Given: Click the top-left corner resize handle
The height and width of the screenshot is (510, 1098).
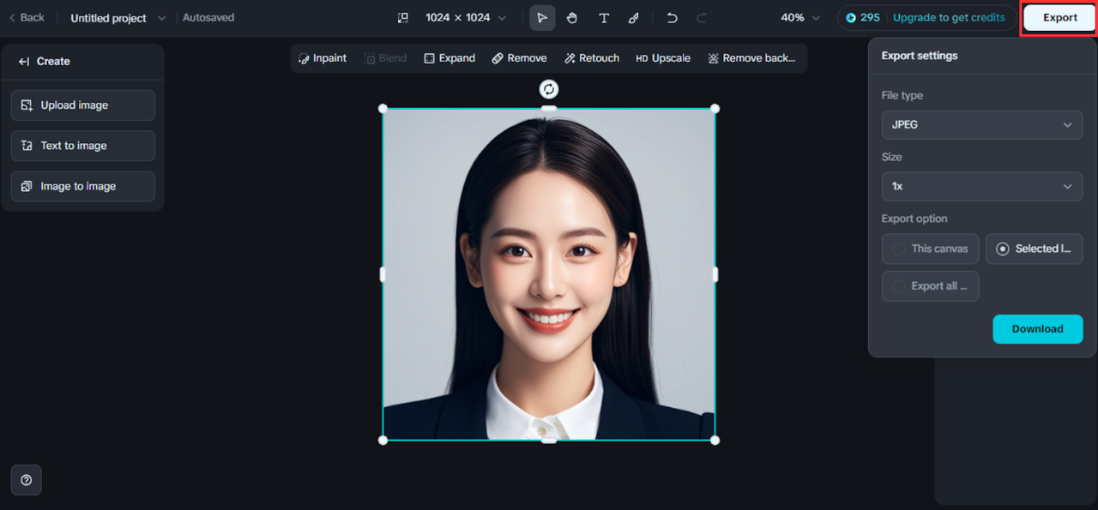Looking at the screenshot, I should tap(383, 109).
